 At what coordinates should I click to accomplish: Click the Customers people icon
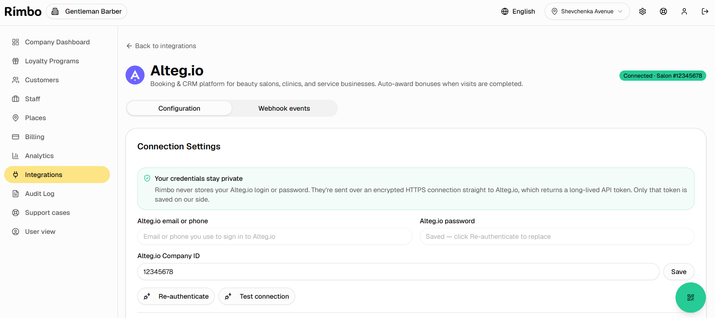click(x=16, y=80)
